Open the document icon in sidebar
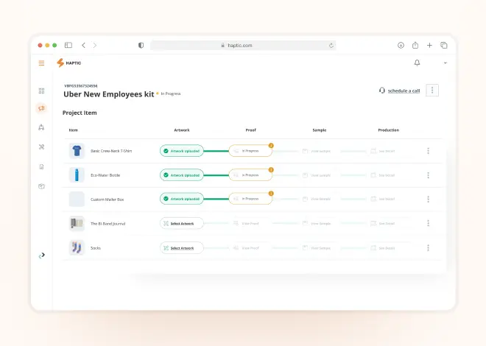 (41, 167)
